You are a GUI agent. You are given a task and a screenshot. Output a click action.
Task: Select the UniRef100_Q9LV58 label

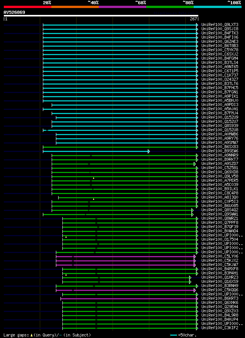(220, 176)
